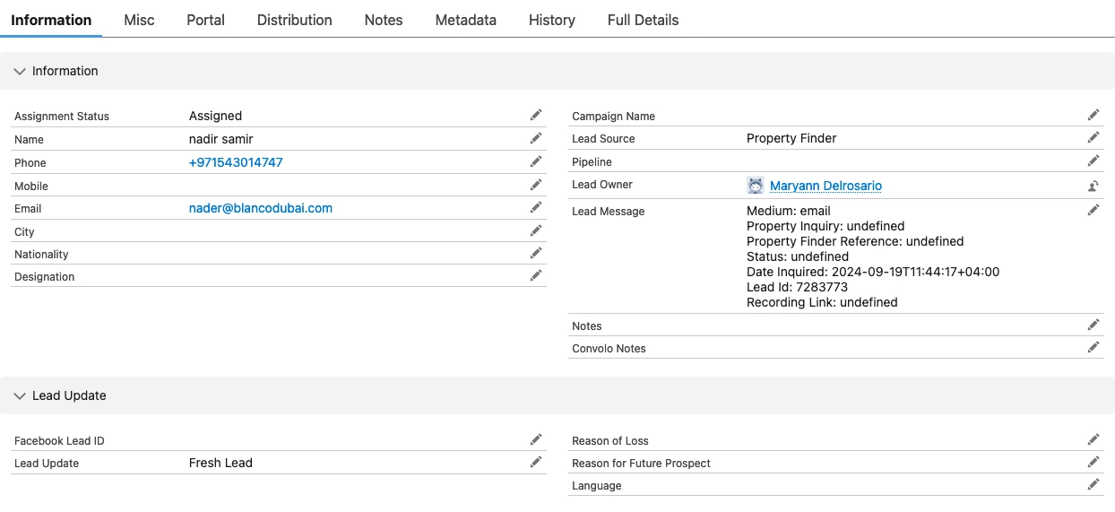1115x512 pixels.
Task: Click the pencil icon for Name
Action: click(x=536, y=138)
